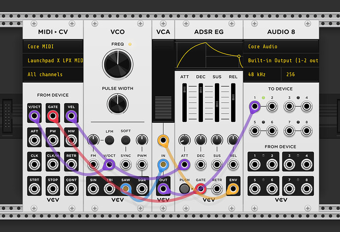Click the SUS slider on ADSR EG

(x=217, y=103)
